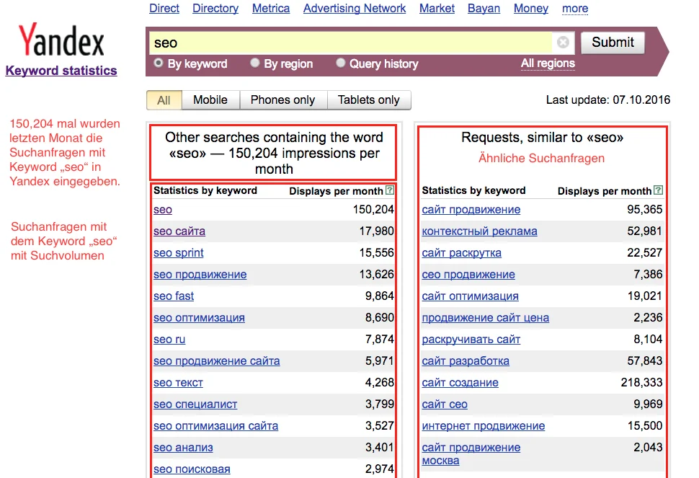Open Metrica from the top navigation
Viewport: 699px width, 478px height.
point(270,9)
